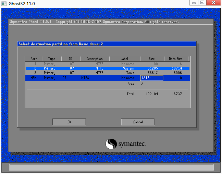This screenshot has height=174, width=222.
Task: Click the Type column header
Action: pyautogui.click(x=52, y=59)
